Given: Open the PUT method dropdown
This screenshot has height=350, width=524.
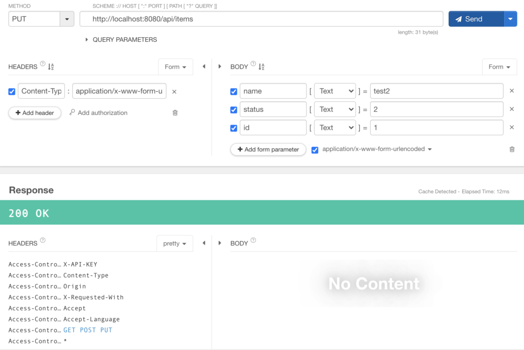Looking at the screenshot, I should pyautogui.click(x=67, y=19).
